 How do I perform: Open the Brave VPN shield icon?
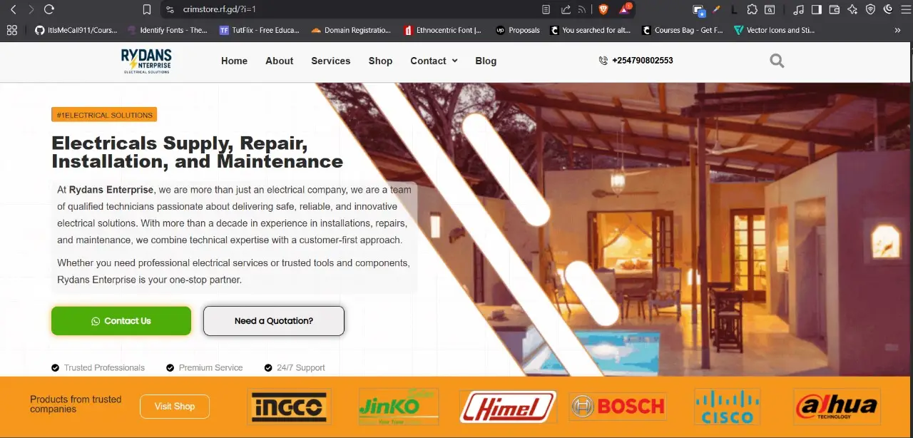(x=870, y=9)
